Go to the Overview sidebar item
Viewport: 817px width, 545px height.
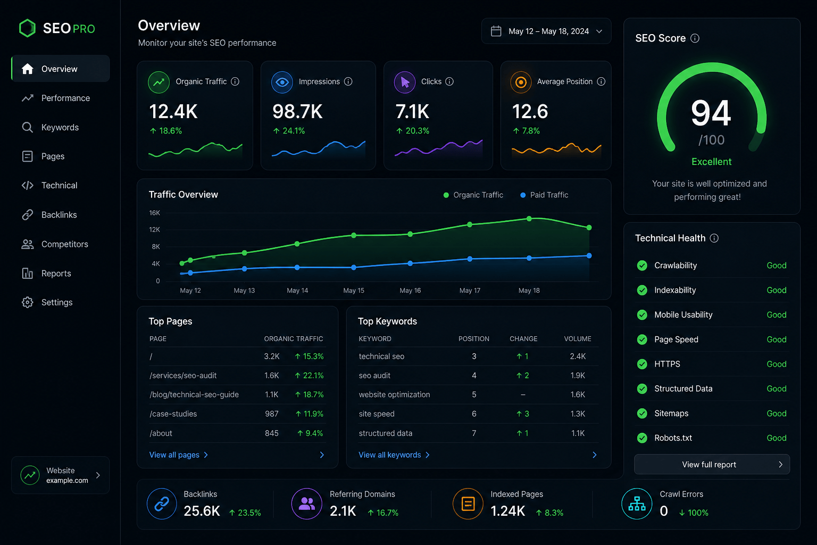pyautogui.click(x=61, y=69)
